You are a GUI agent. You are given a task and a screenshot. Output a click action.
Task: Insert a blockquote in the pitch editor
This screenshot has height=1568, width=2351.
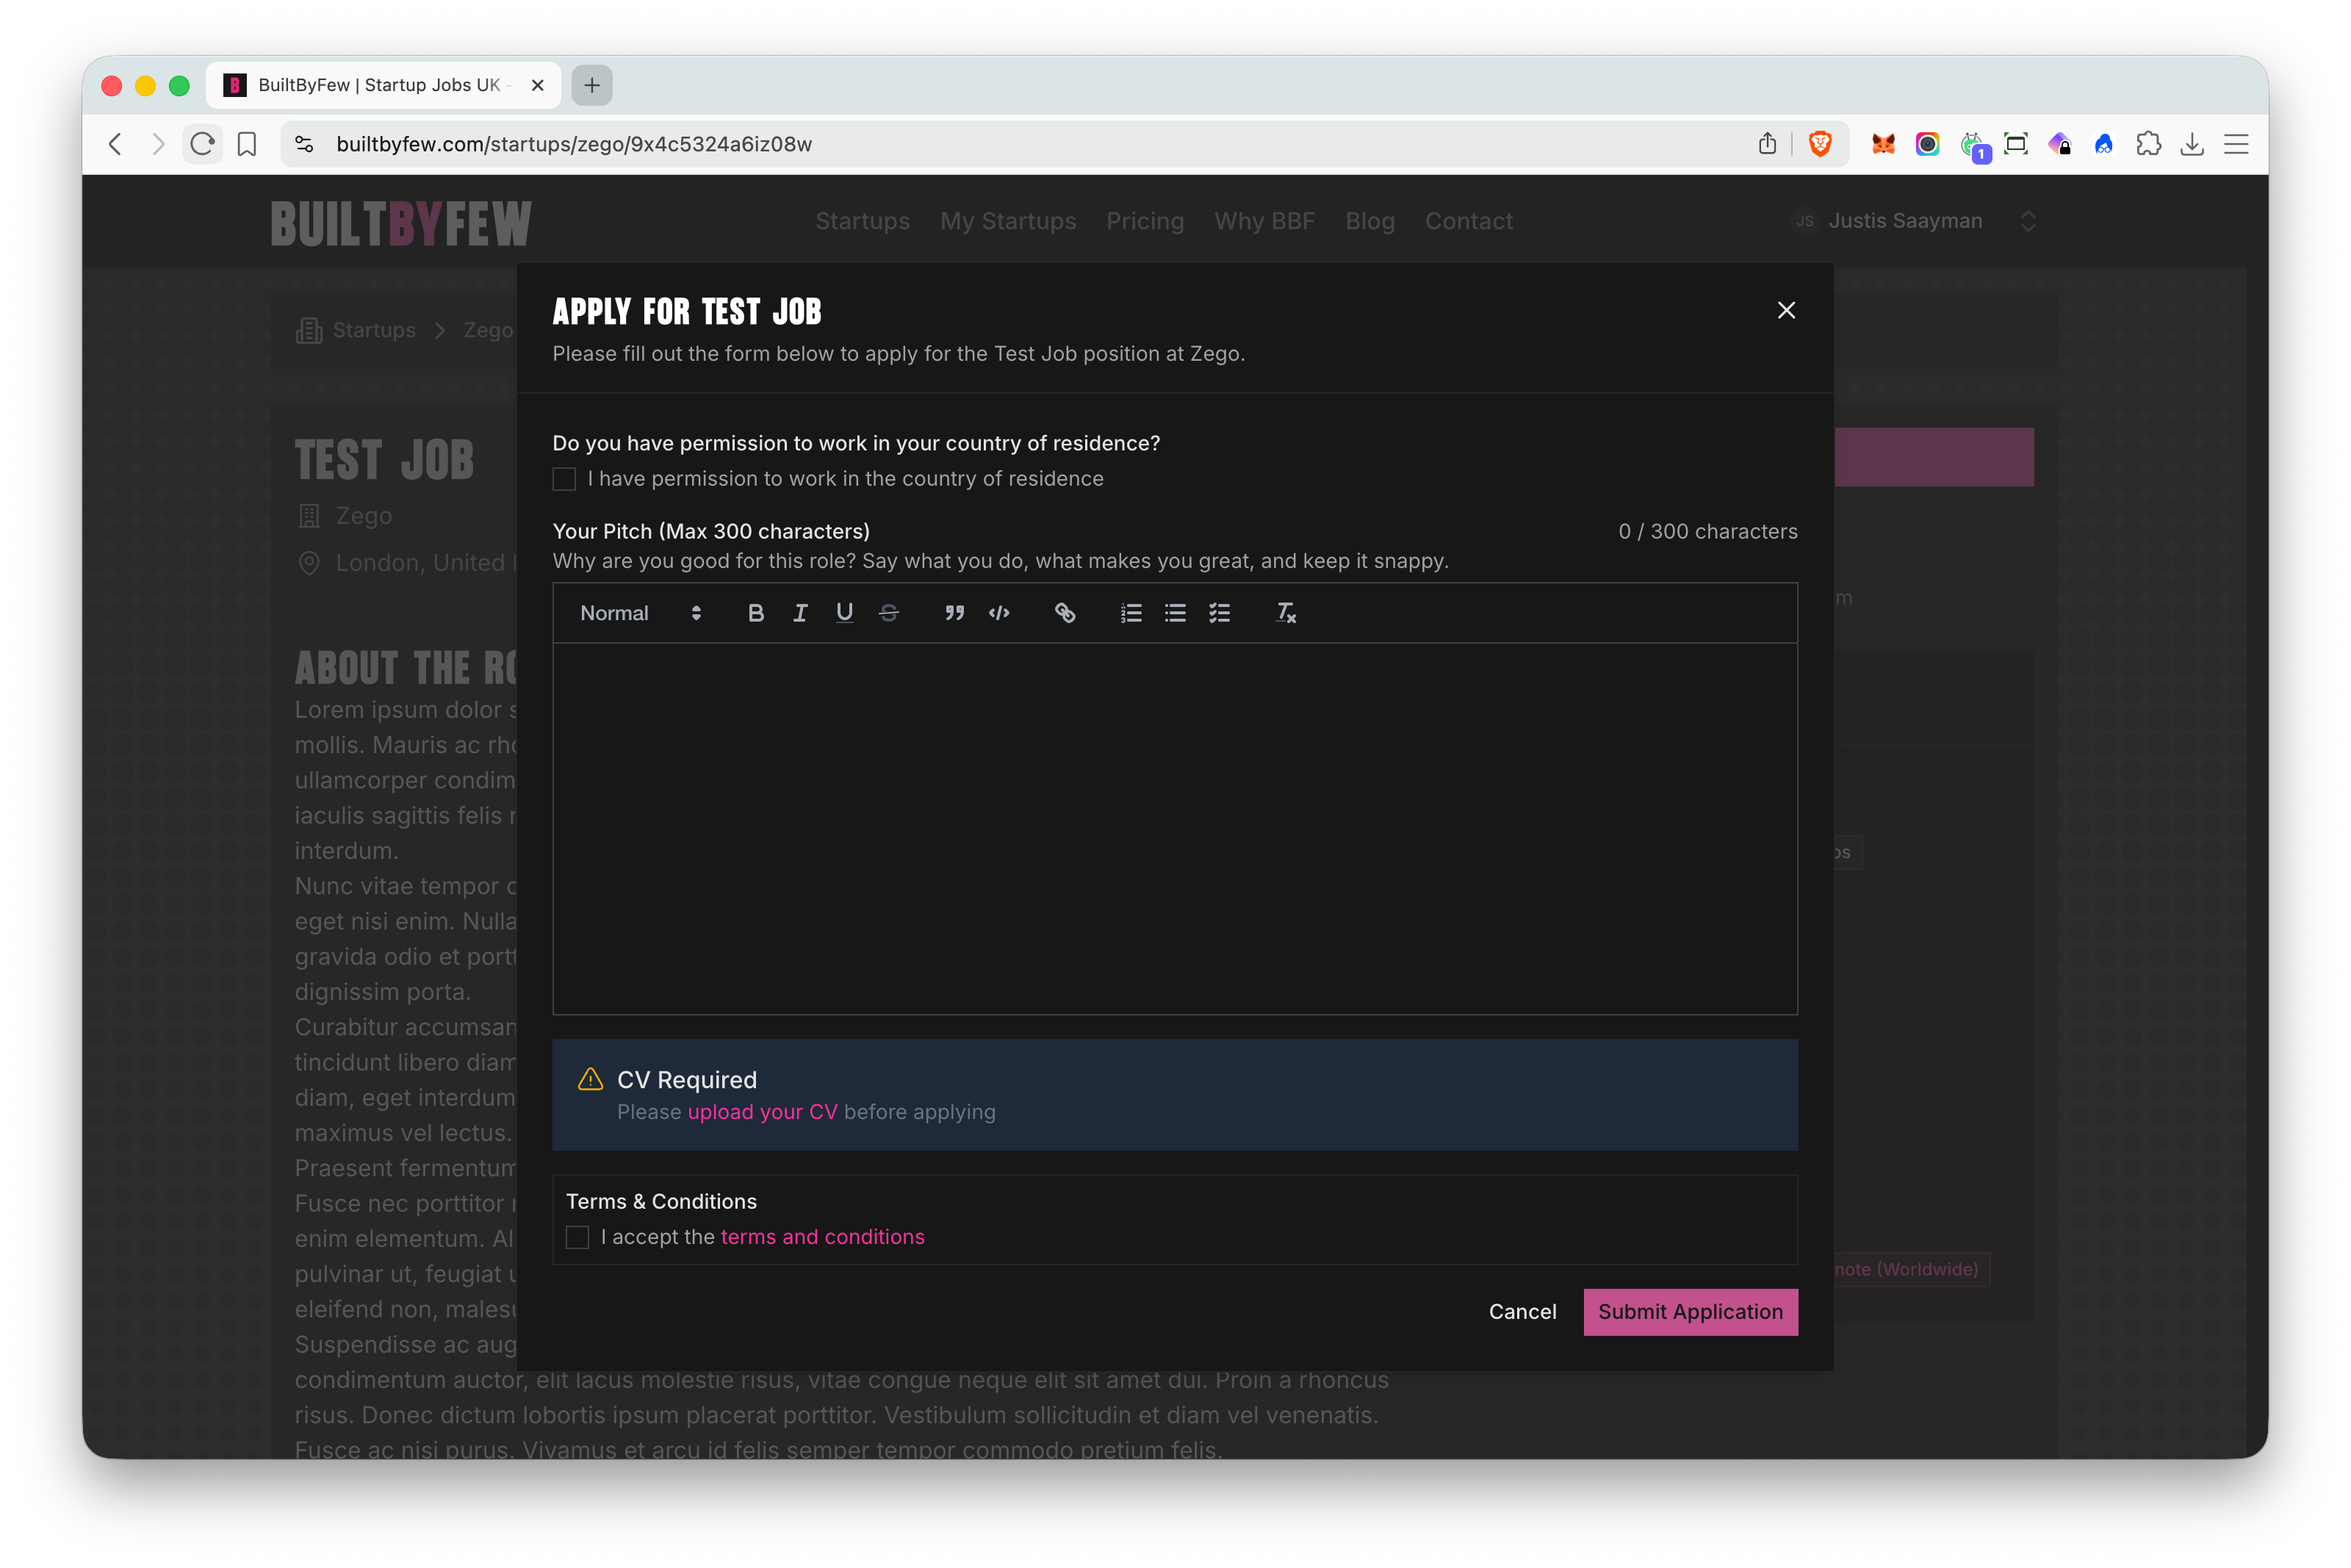coord(954,613)
